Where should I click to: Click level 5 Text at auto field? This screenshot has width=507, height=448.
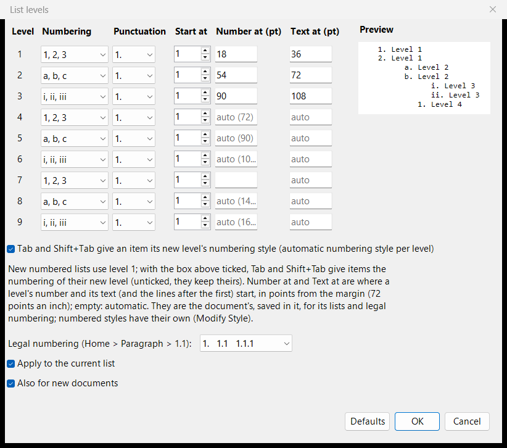pyautogui.click(x=311, y=138)
